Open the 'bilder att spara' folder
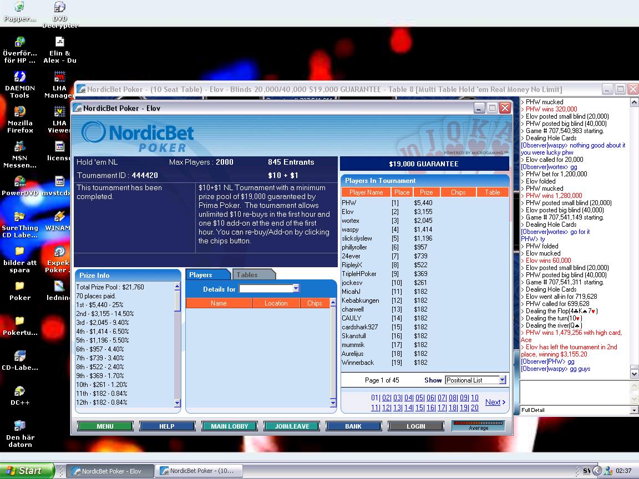The height and width of the screenshot is (479, 639). click(19, 260)
